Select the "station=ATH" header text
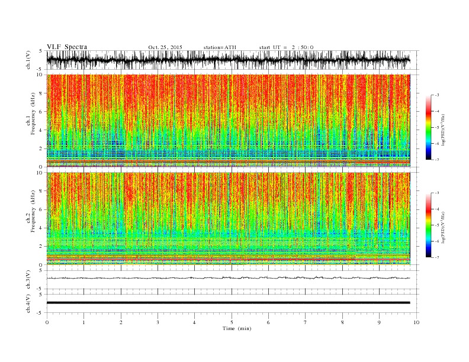 pos(220,47)
